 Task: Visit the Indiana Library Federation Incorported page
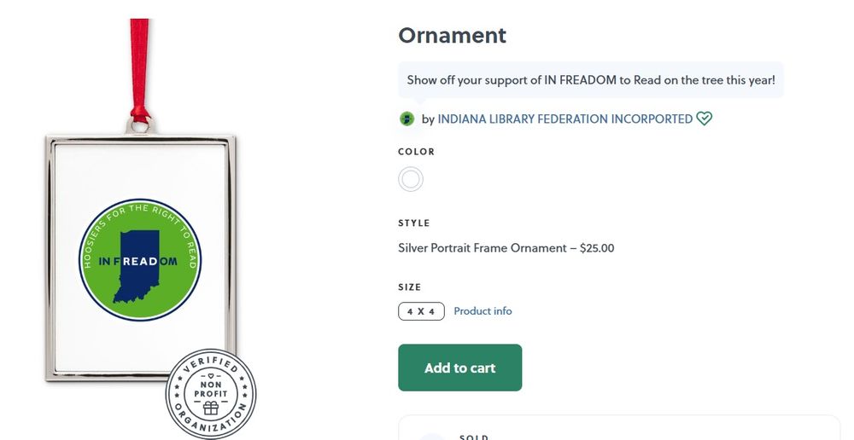coord(564,119)
